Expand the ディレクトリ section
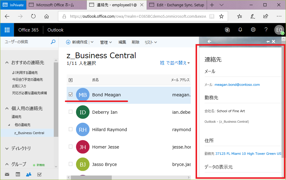 tap(7, 148)
